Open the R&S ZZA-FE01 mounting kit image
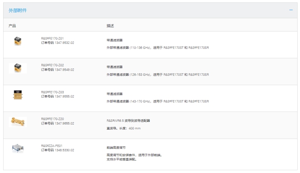 pyautogui.click(x=18, y=148)
